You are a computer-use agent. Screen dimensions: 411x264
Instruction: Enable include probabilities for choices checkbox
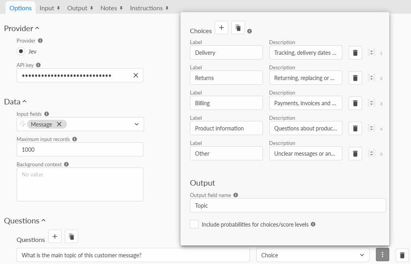tap(194, 224)
